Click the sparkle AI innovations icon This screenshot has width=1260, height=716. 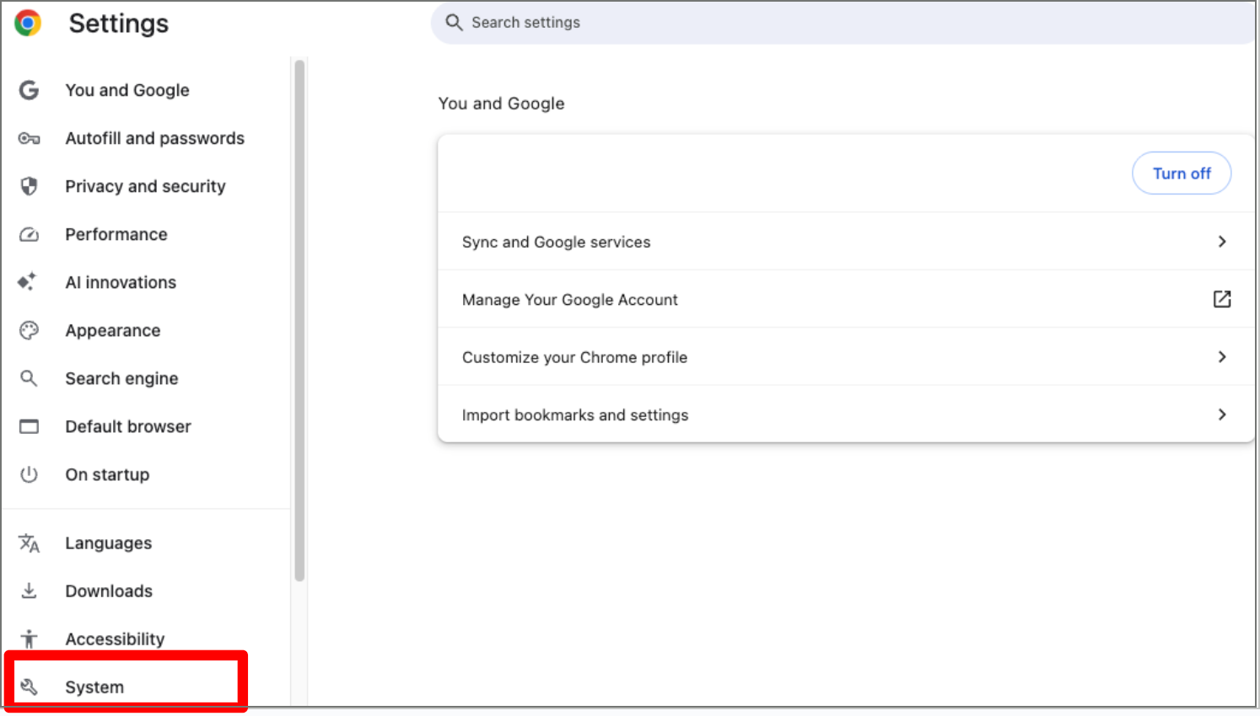pyautogui.click(x=27, y=282)
